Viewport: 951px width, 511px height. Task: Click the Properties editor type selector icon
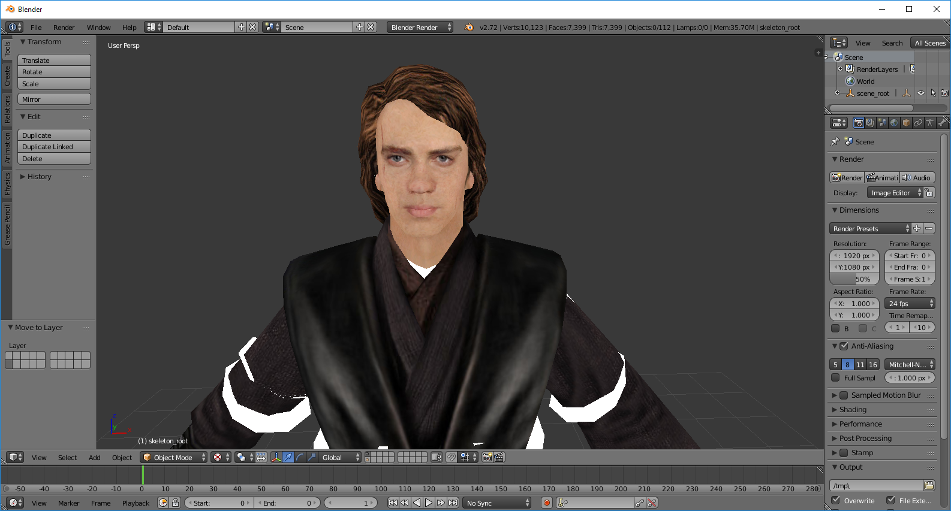(839, 123)
